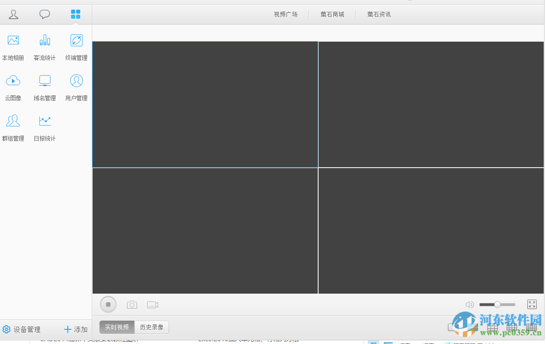Screen dimensions: 546x344
Task: Open 终端管理 terminal management
Action: (76, 48)
